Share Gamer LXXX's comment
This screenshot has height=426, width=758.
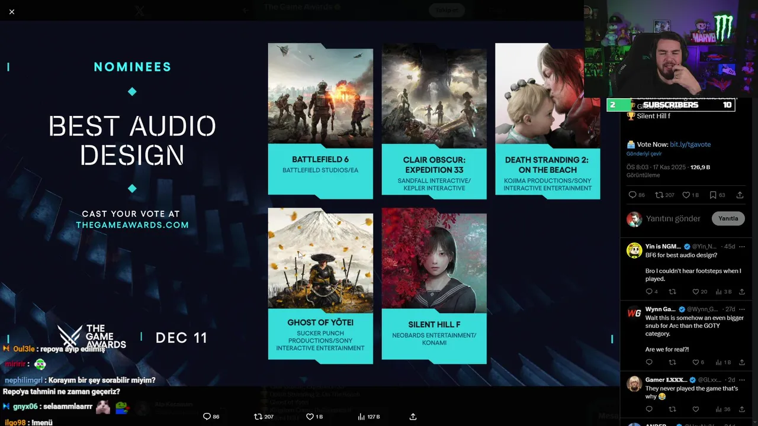(743, 409)
